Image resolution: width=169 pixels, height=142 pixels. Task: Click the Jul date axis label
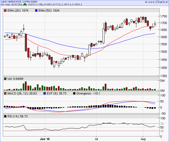coord(96,139)
